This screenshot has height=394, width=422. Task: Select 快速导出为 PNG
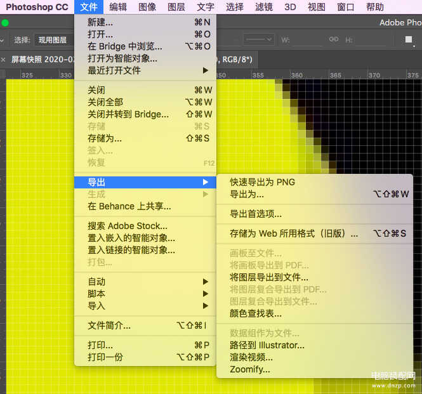(x=315, y=182)
